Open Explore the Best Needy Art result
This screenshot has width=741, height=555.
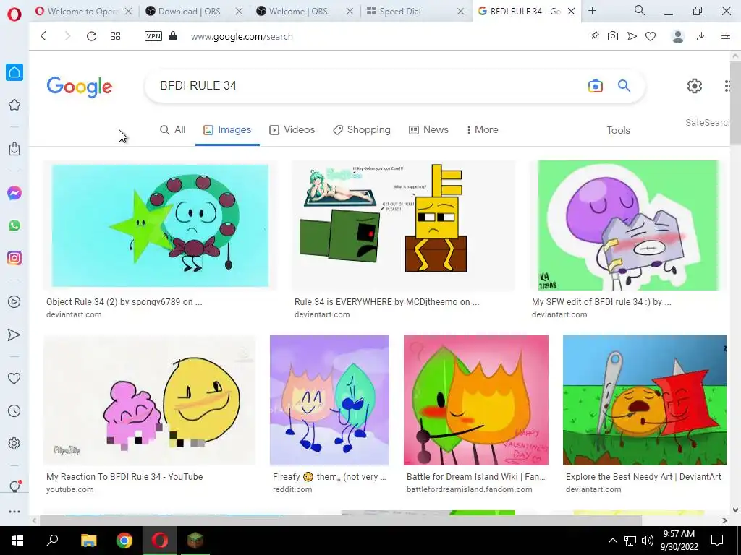643,477
